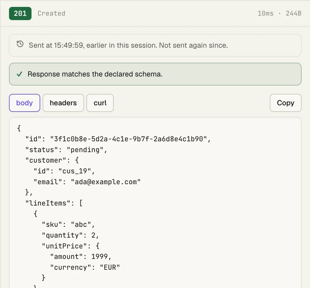The image size is (310, 288).
Task: Click the "amount": 1999 line
Action: point(81,256)
